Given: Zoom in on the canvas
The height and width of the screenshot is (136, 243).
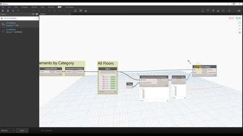Looking at the screenshot, I should 240,26.
